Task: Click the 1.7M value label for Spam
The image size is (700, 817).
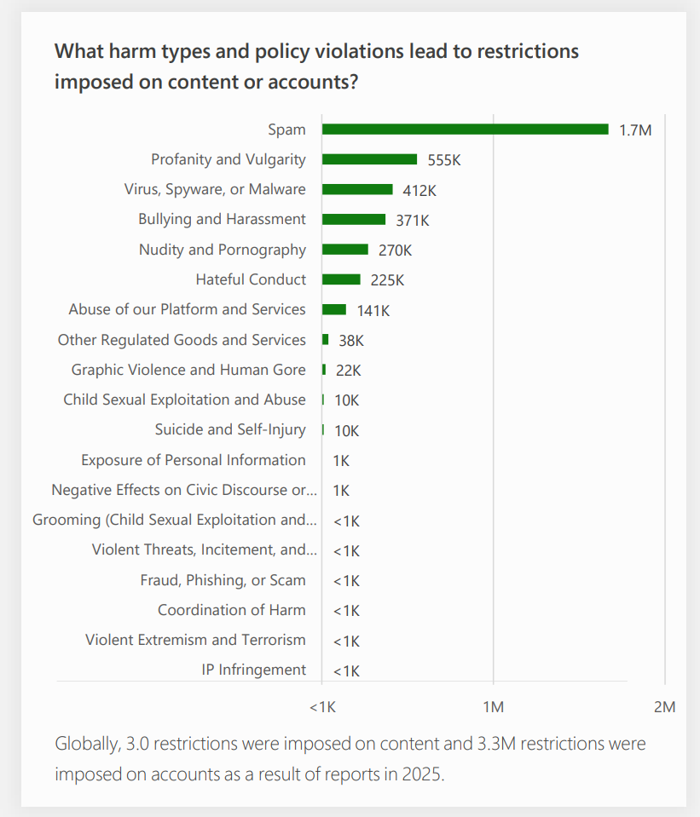Action: click(635, 130)
